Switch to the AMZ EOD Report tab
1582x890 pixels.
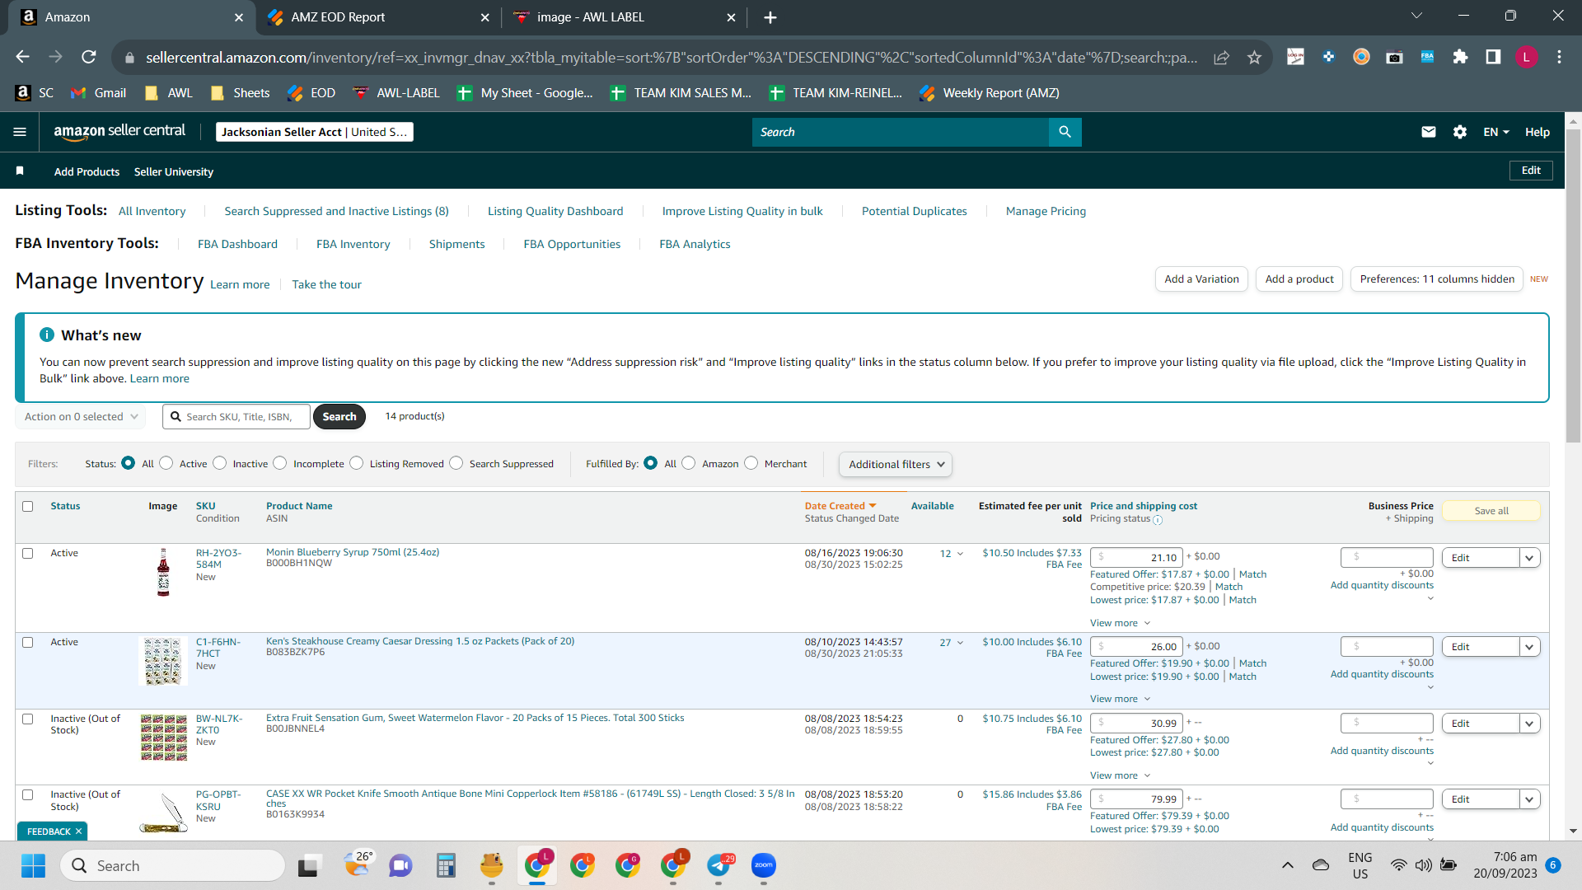[x=378, y=17]
